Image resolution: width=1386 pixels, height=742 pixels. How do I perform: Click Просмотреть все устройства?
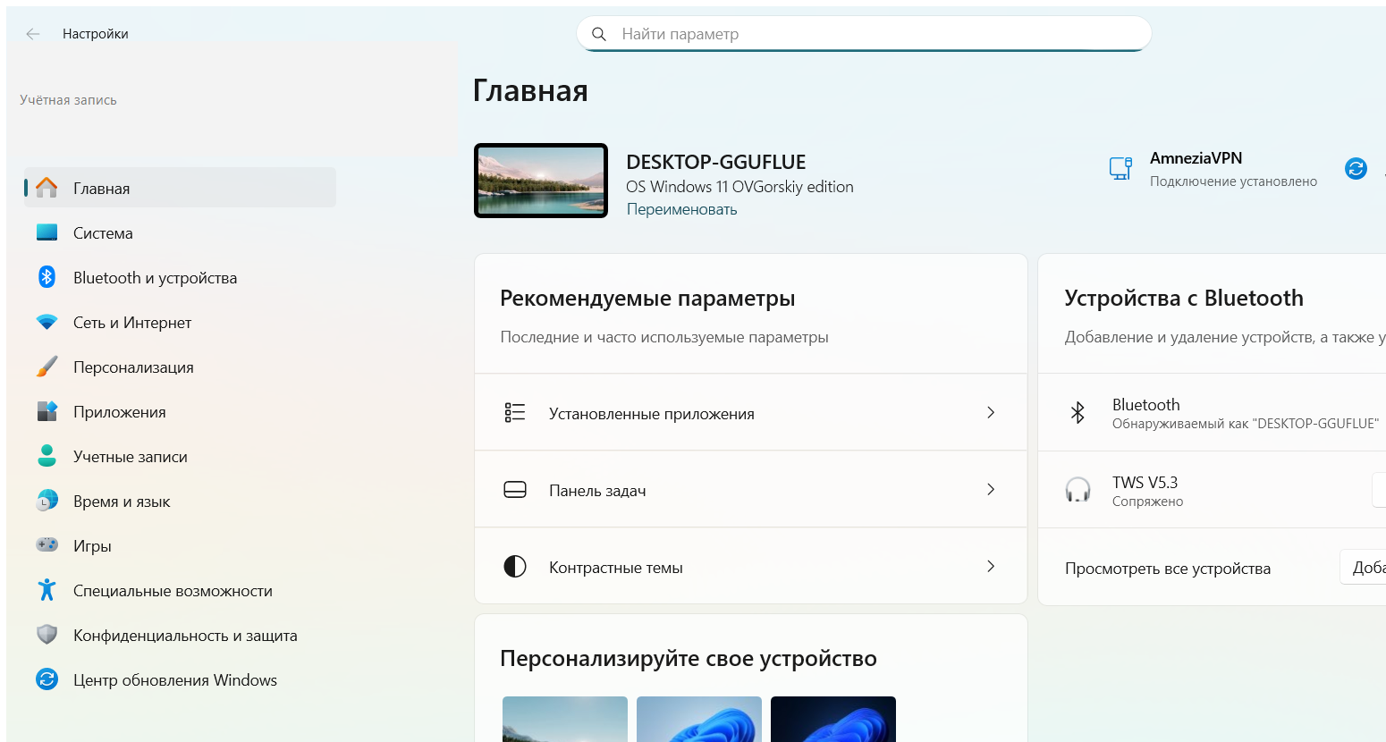click(x=1167, y=569)
